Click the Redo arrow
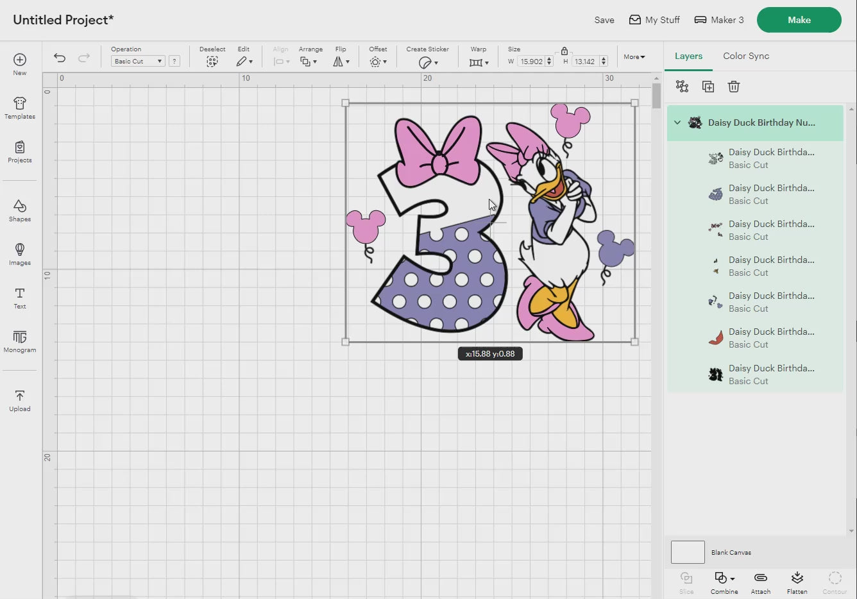Screen dimensions: 857x599 (x=84, y=58)
